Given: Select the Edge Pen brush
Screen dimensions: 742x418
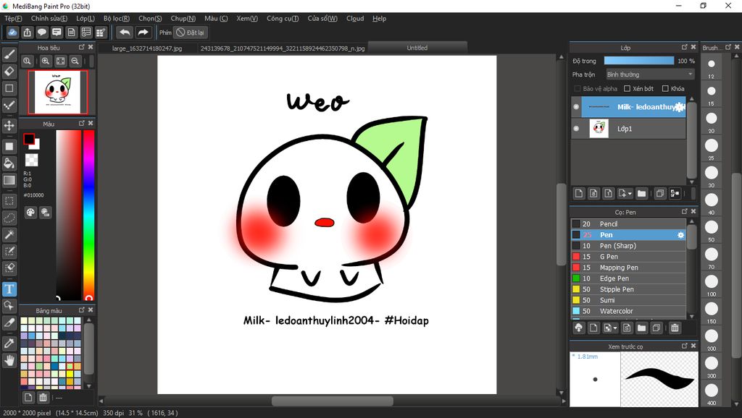Looking at the screenshot, I should (x=628, y=278).
